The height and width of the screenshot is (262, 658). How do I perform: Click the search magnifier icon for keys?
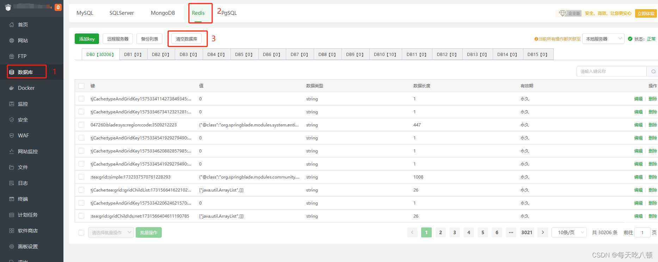click(x=653, y=71)
